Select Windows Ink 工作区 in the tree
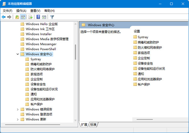Image resolution: width=189 pixels, height=133 pixels. pos(37,29)
